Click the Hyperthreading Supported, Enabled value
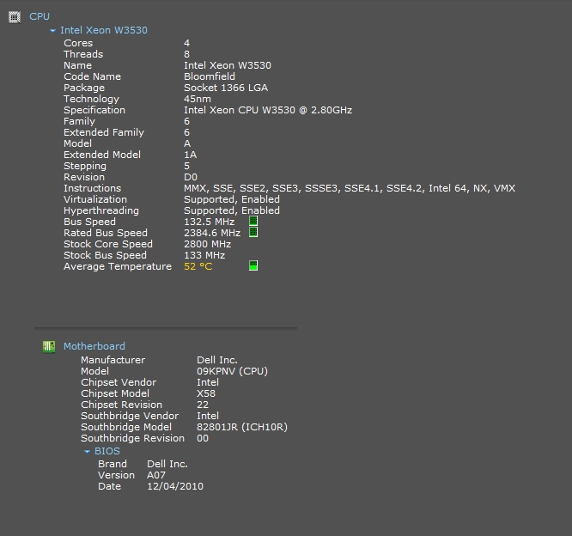 232,211
